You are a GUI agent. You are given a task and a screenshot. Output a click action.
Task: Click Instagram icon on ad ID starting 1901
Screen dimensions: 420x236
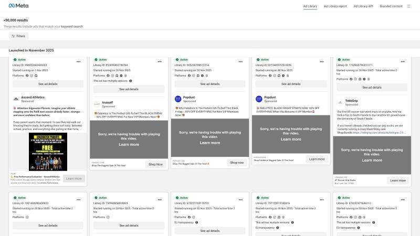(x=27, y=217)
